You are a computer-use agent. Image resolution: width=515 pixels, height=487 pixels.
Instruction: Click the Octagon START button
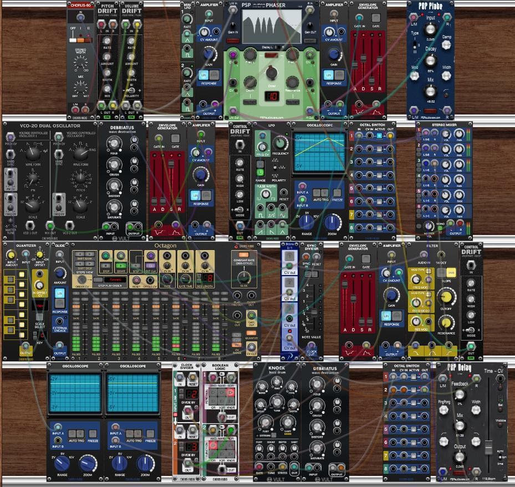pyautogui.click(x=121, y=266)
